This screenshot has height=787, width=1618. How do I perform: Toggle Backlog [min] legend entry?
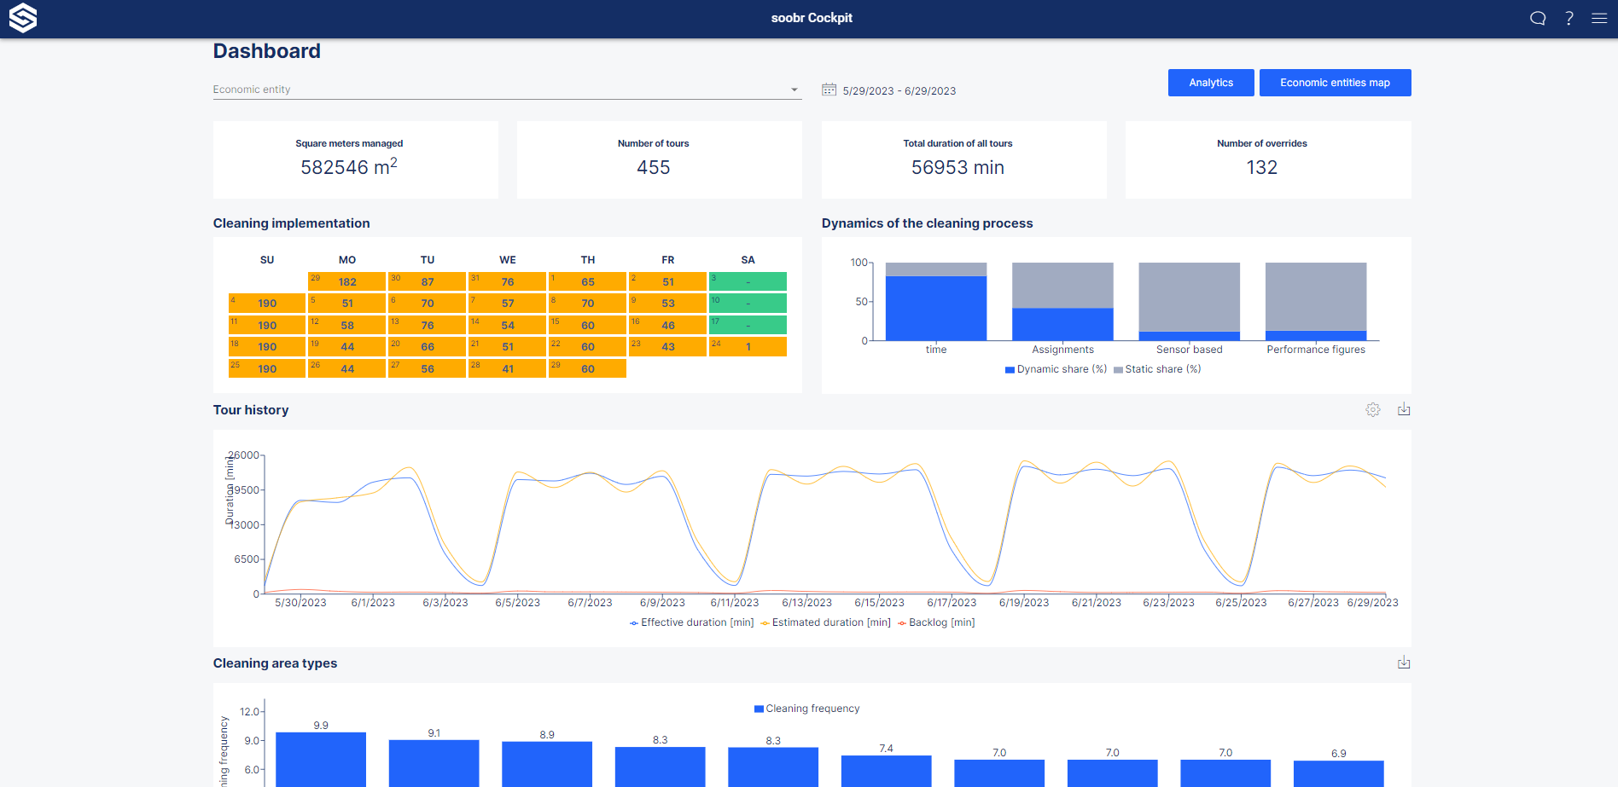point(936,622)
